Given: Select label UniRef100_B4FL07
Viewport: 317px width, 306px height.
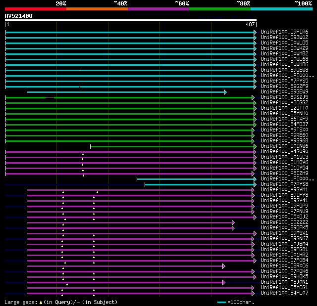Looking at the screenshot, I should [x=284, y=293].
